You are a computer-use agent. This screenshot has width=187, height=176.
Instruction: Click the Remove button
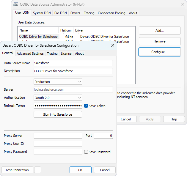coord(160,41)
